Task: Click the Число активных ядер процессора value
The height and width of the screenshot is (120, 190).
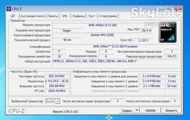Action: pos(118,101)
